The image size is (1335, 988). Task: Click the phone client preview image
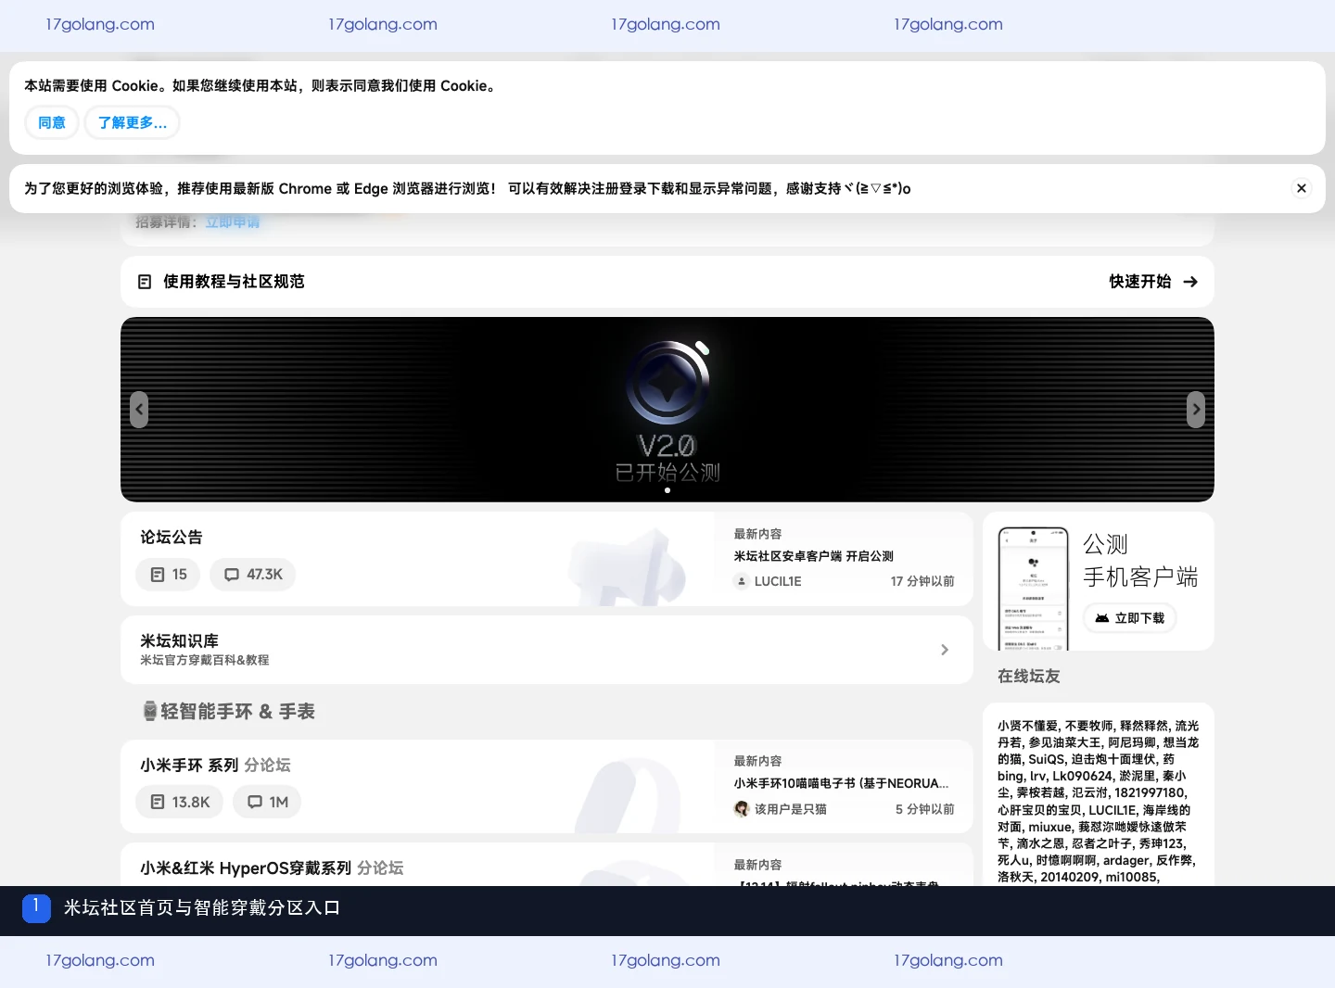pyautogui.click(x=1033, y=589)
